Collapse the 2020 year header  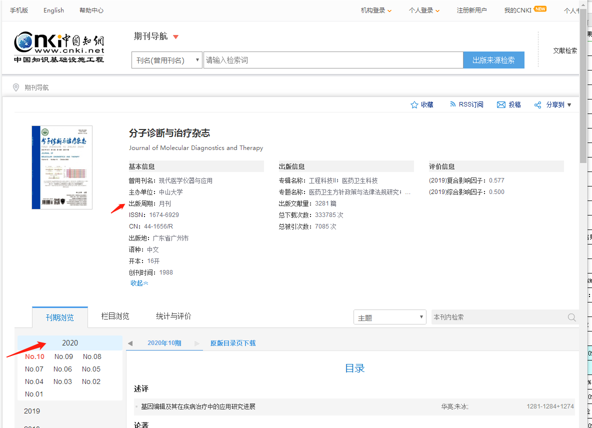(x=70, y=342)
